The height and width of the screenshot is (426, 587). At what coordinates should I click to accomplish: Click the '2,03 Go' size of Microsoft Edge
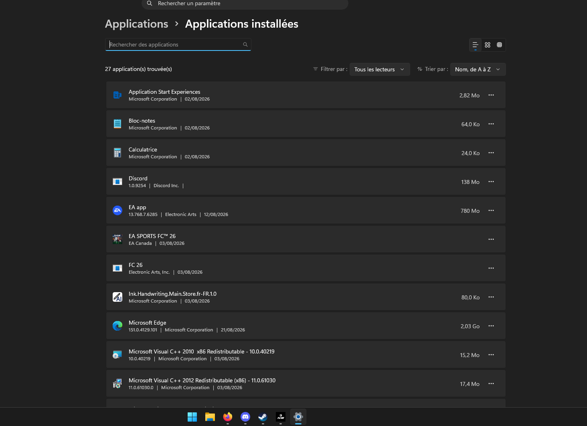pos(470,326)
